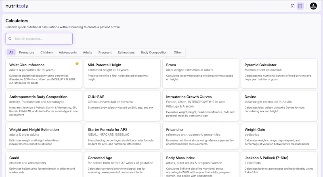Screen dimensions: 323x177
Task: Open Jackson & Pollock (7-Site) card
Action: coord(279,164)
